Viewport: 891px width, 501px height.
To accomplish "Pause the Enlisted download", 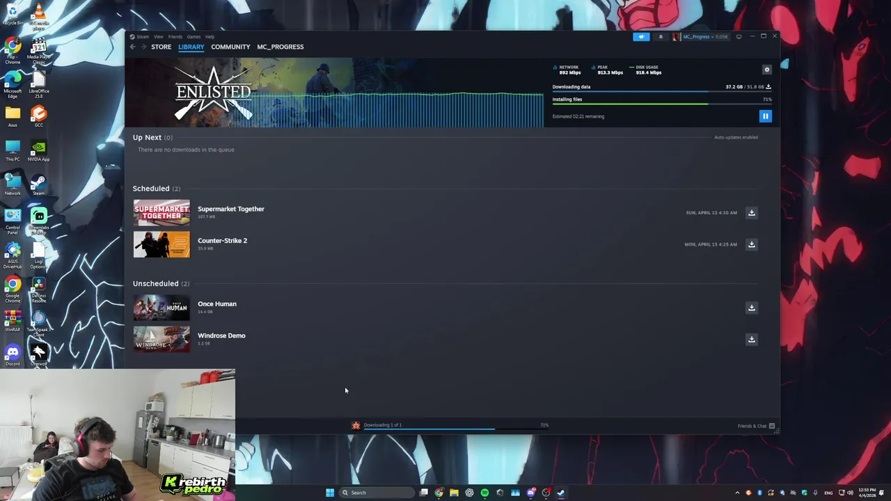I will point(765,116).
